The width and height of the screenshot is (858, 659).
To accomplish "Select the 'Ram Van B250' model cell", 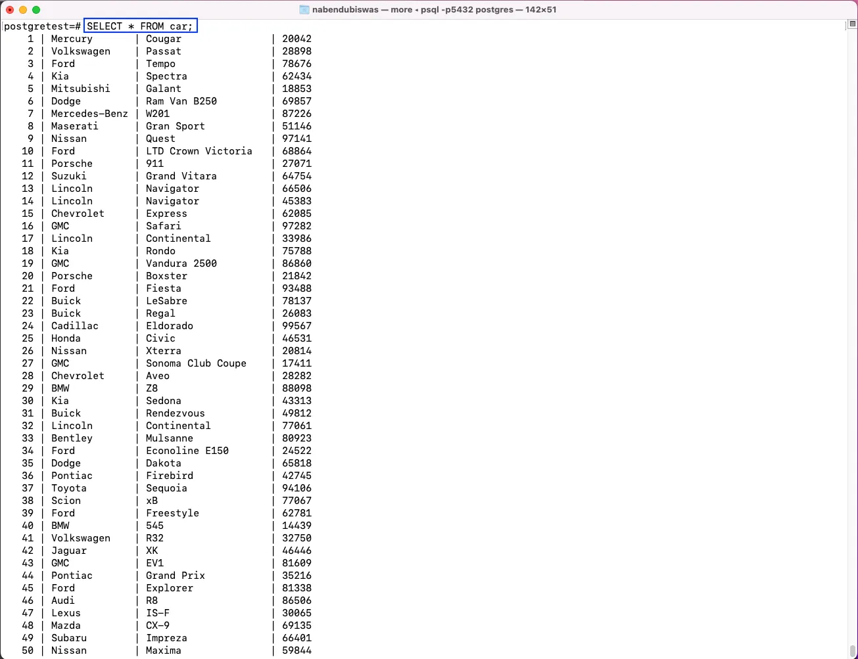I will coord(181,101).
